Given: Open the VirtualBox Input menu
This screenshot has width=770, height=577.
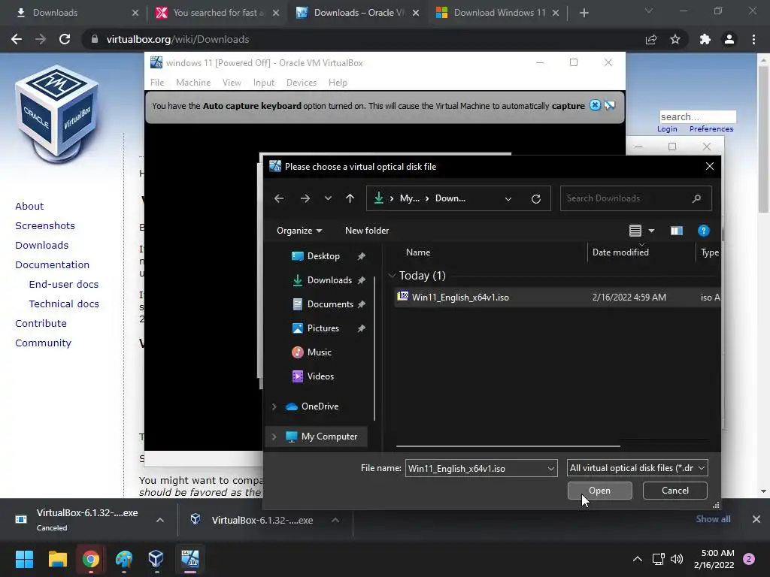Looking at the screenshot, I should tap(264, 83).
